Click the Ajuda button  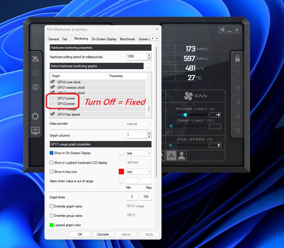click(149, 234)
